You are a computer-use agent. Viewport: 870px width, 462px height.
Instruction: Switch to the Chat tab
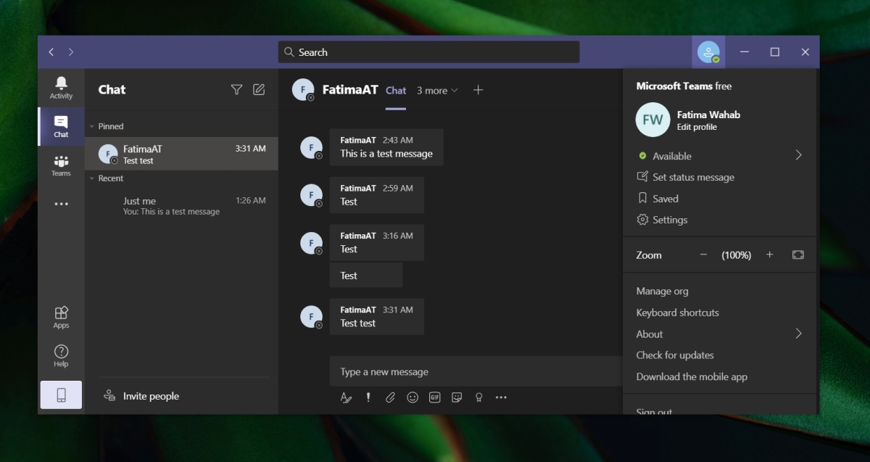396,91
